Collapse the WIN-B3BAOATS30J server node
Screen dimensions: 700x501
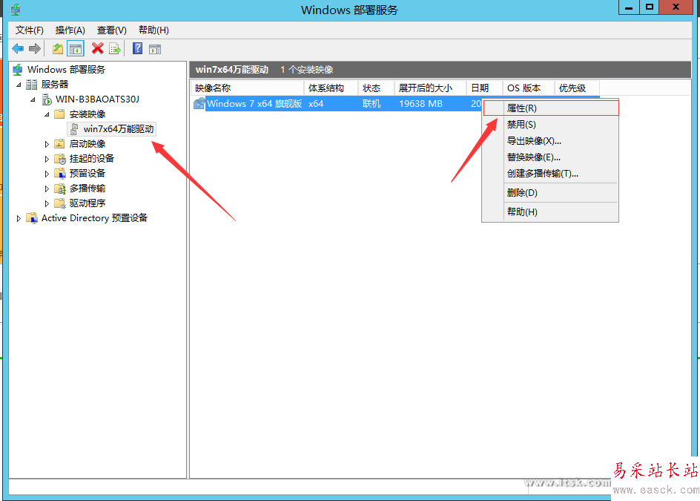pyautogui.click(x=33, y=99)
